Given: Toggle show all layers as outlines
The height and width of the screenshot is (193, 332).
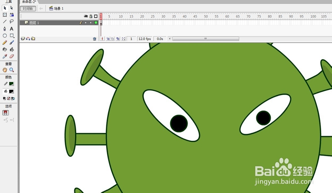Looking at the screenshot, I should click(x=96, y=16).
